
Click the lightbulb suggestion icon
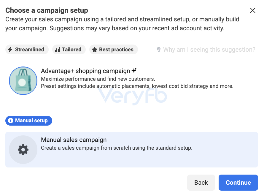159,50
